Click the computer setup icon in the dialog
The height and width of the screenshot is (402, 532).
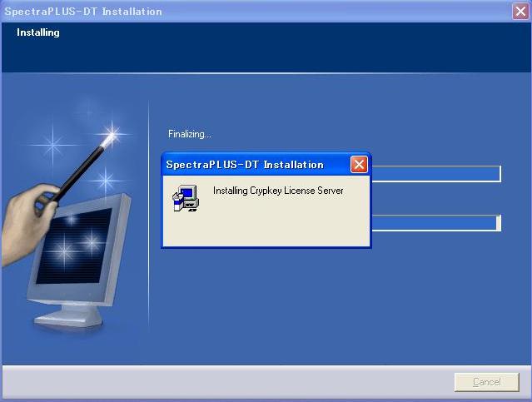click(x=186, y=198)
